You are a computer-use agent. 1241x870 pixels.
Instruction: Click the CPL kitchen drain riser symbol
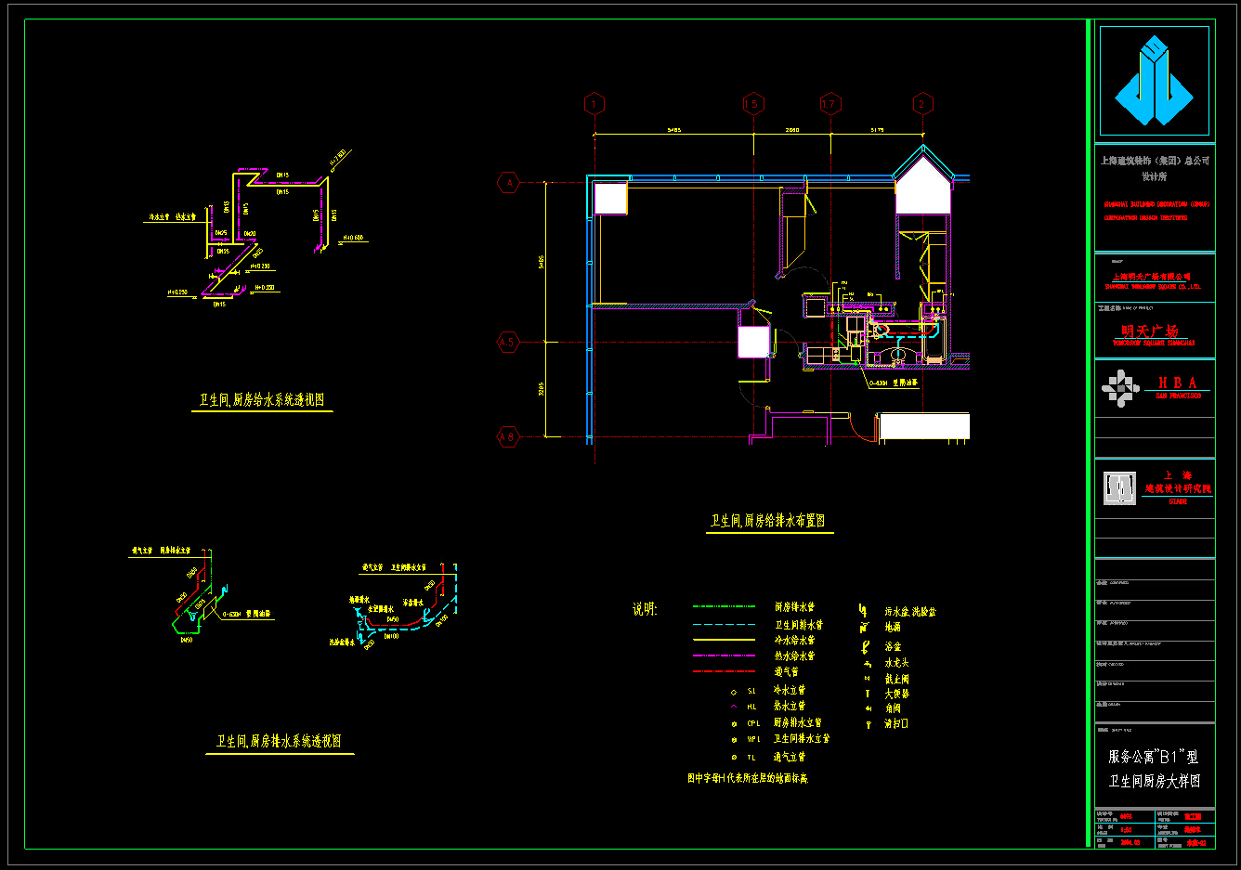tap(734, 723)
